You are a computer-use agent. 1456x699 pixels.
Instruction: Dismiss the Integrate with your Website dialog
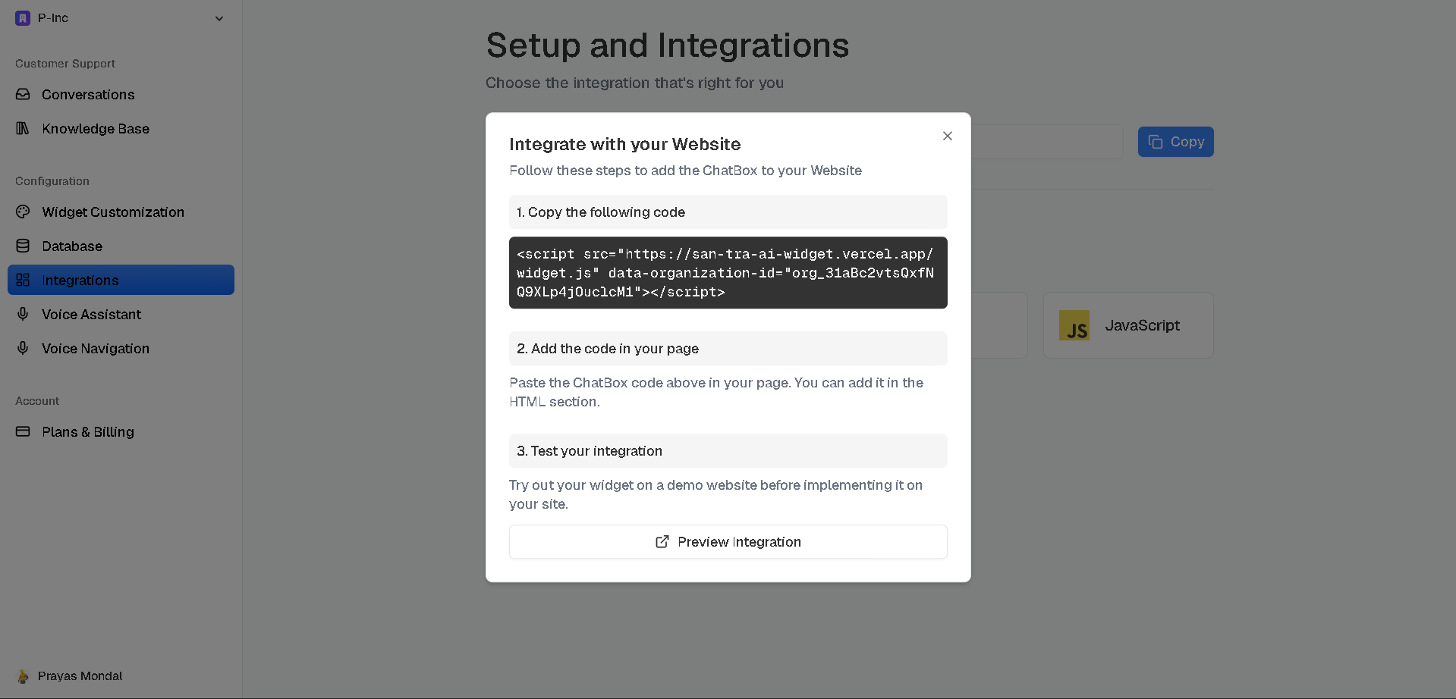pyautogui.click(x=946, y=136)
